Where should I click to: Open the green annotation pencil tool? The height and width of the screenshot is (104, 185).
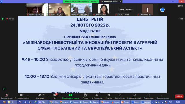4,88
